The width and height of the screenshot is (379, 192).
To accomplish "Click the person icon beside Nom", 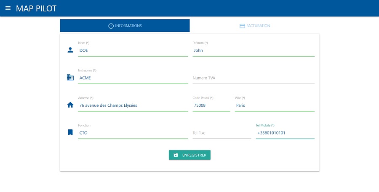I will 70,50.
